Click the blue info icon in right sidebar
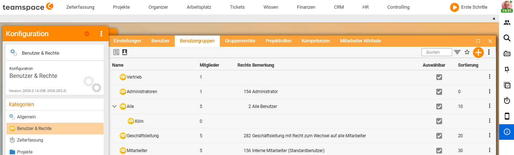Viewport: 514px width, 155px height. tap(507, 132)
